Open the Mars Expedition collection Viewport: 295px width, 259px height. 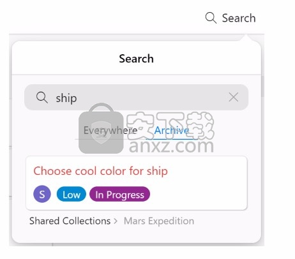tap(159, 221)
